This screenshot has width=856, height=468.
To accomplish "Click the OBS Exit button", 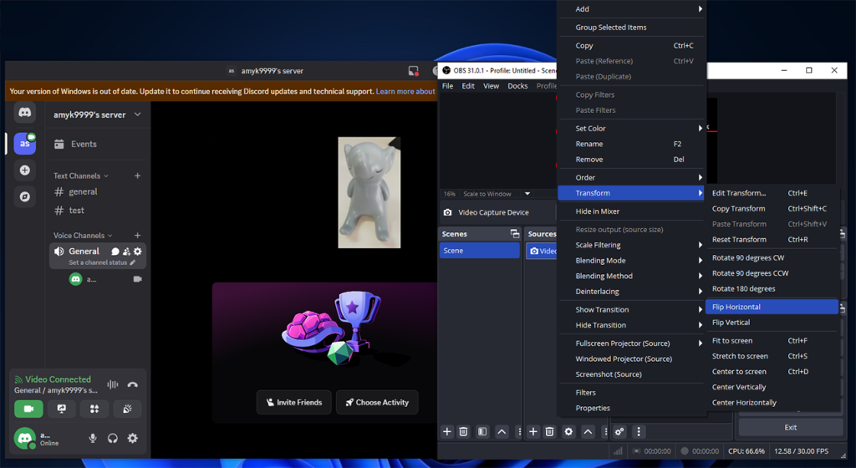I will [791, 427].
